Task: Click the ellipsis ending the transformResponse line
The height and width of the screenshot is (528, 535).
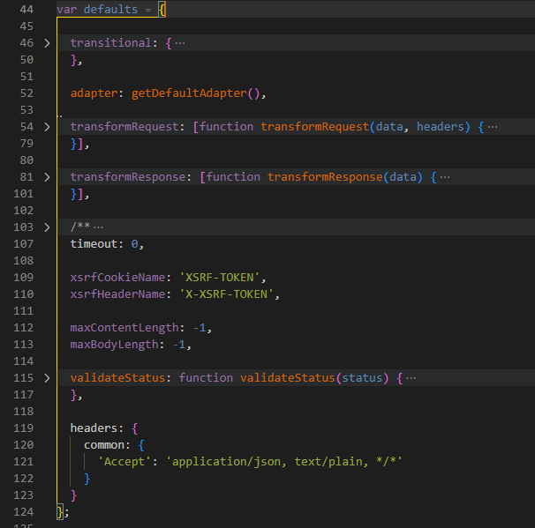Action: pyautogui.click(x=445, y=177)
